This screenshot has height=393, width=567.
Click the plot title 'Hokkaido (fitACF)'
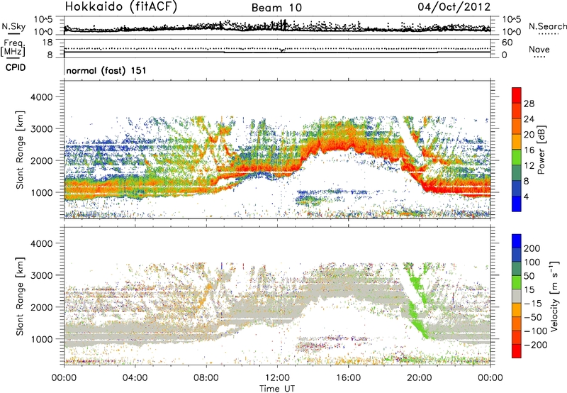120,7
